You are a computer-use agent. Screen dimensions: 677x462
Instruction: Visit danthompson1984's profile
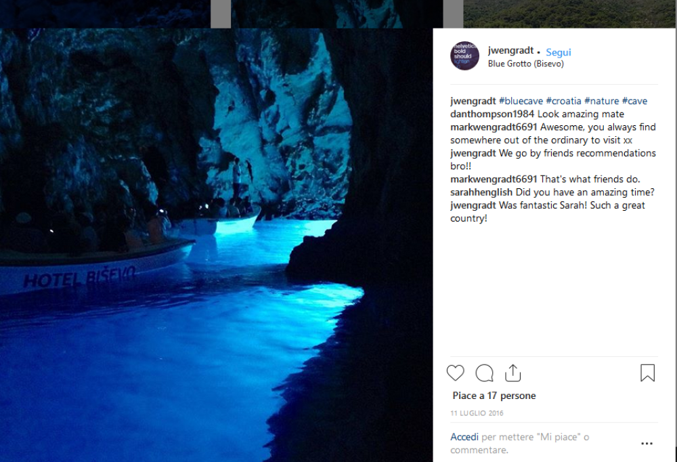pos(493,114)
